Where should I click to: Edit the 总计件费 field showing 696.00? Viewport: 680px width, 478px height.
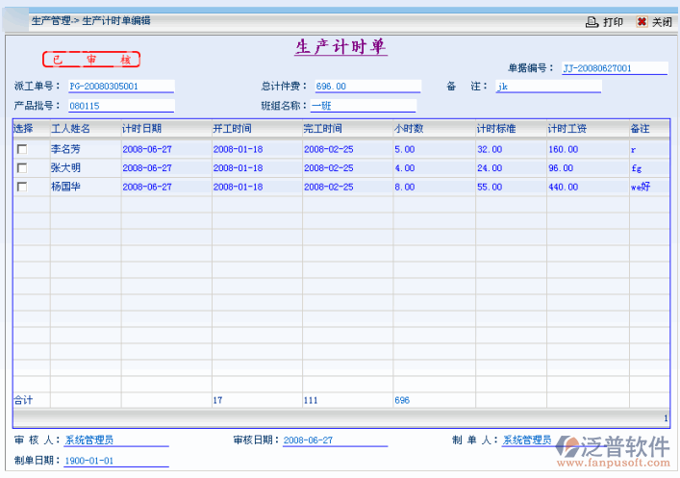click(367, 87)
